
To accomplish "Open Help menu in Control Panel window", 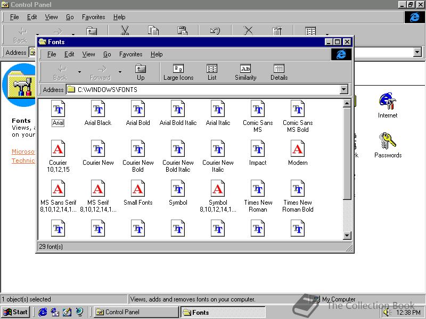I will 119,17.
